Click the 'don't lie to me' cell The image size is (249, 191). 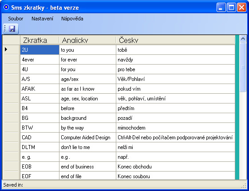point(87,147)
